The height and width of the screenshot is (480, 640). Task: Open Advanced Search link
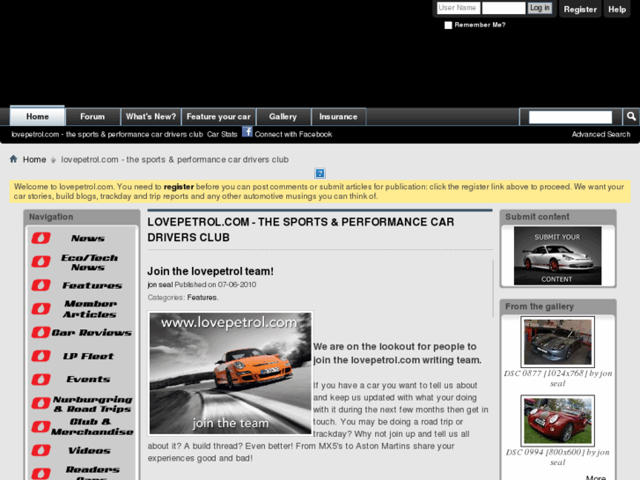click(x=600, y=135)
